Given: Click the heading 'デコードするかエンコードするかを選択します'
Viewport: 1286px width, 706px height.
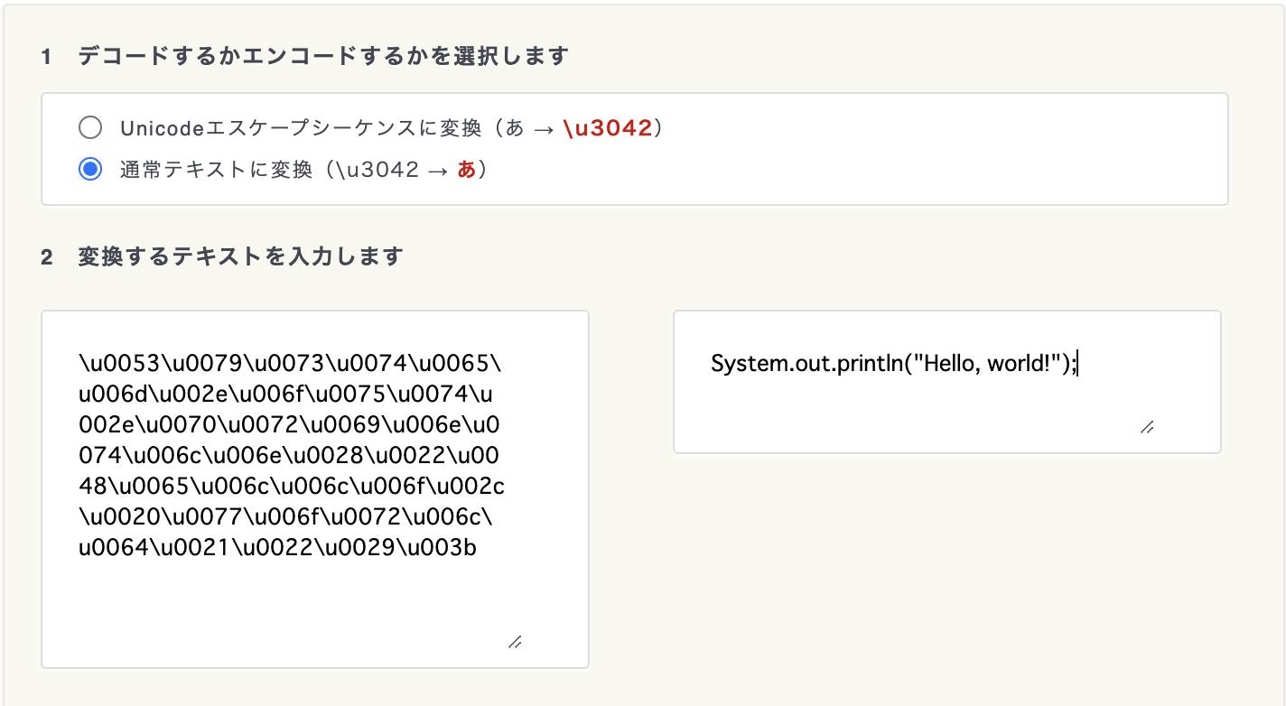Looking at the screenshot, I should tap(322, 56).
